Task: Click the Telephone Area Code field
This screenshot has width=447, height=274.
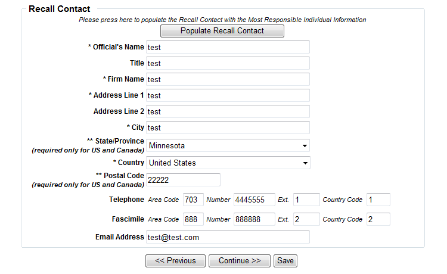Action: tap(193, 200)
